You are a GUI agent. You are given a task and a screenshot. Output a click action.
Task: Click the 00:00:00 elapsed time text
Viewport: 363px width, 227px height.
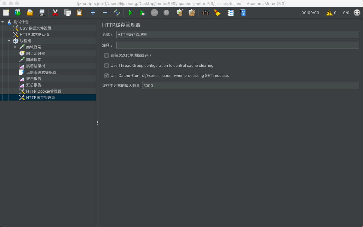click(310, 13)
